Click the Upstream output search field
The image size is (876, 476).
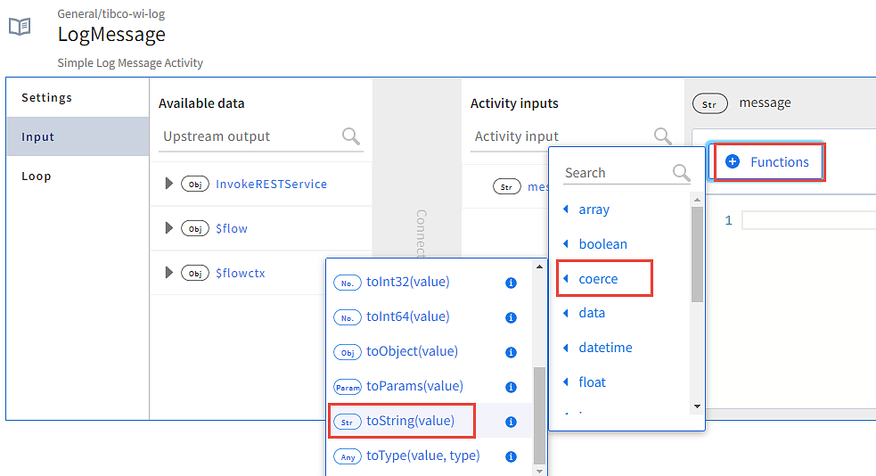point(250,136)
